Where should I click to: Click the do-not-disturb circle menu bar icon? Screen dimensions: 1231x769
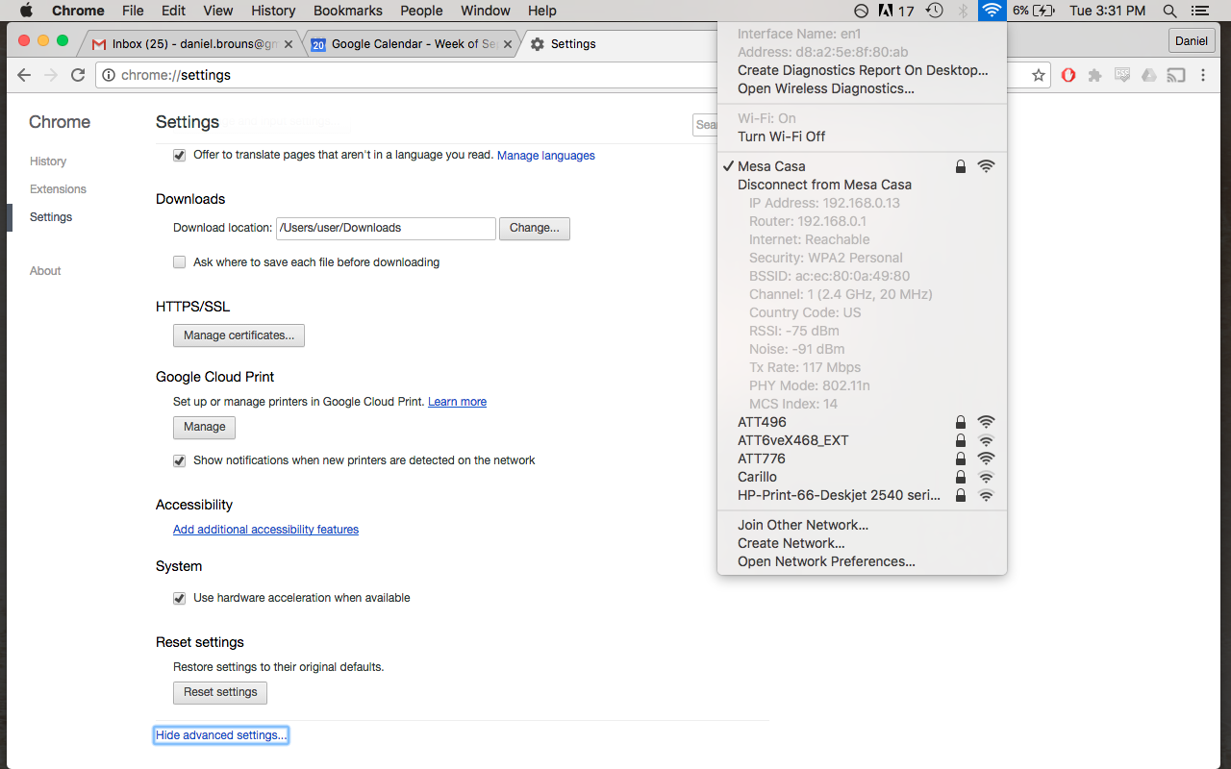863,11
